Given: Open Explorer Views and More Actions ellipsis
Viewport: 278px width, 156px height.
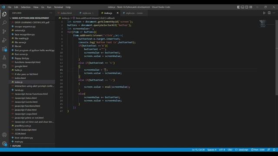Looking at the screenshot, I should tap(51, 13).
